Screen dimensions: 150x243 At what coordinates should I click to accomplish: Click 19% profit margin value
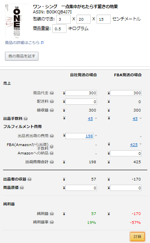coord(92,223)
